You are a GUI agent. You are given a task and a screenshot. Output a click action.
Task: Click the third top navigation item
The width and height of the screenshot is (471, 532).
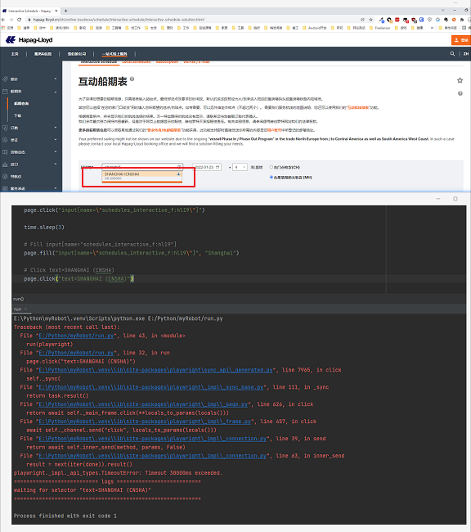tap(77, 54)
